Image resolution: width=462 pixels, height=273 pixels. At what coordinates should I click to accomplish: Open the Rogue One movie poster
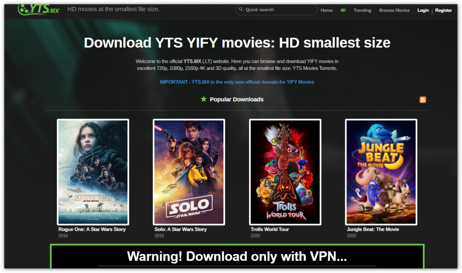tap(93, 172)
